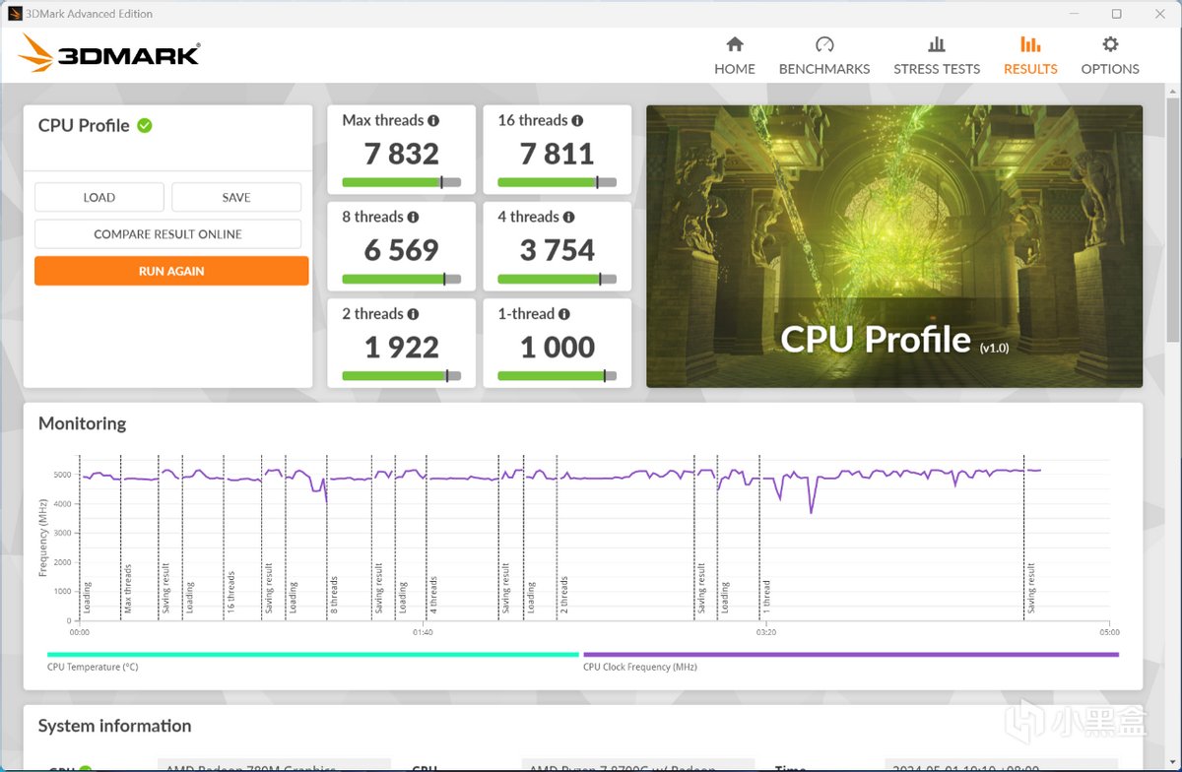1182x772 pixels.
Task: Click the 3DMark title bar app icon
Action: [15, 14]
